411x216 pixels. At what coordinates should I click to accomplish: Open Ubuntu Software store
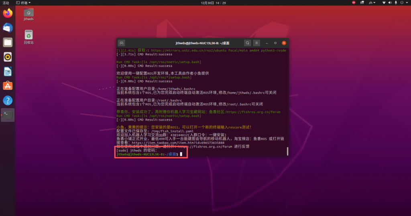pos(8,86)
